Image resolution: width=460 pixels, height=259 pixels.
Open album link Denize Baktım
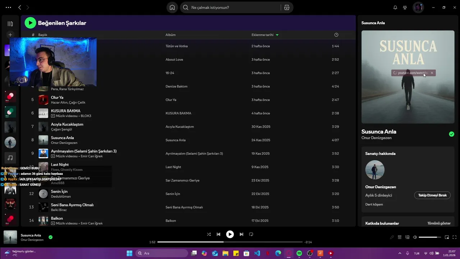176,86
